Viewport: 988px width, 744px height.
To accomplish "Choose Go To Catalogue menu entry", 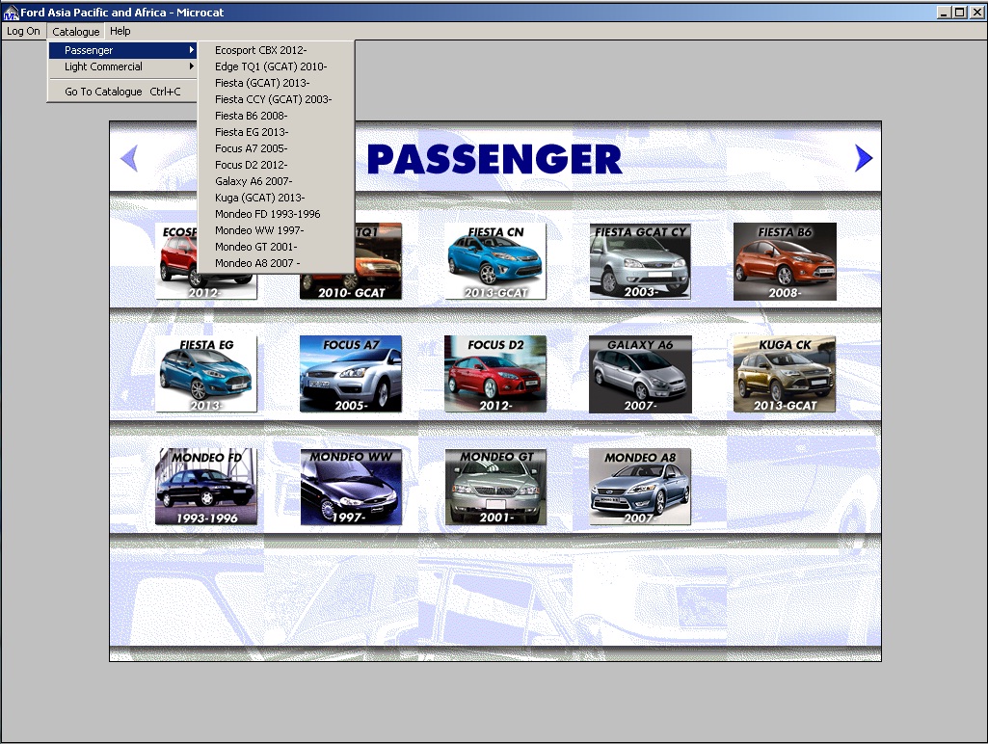I will click(x=122, y=92).
